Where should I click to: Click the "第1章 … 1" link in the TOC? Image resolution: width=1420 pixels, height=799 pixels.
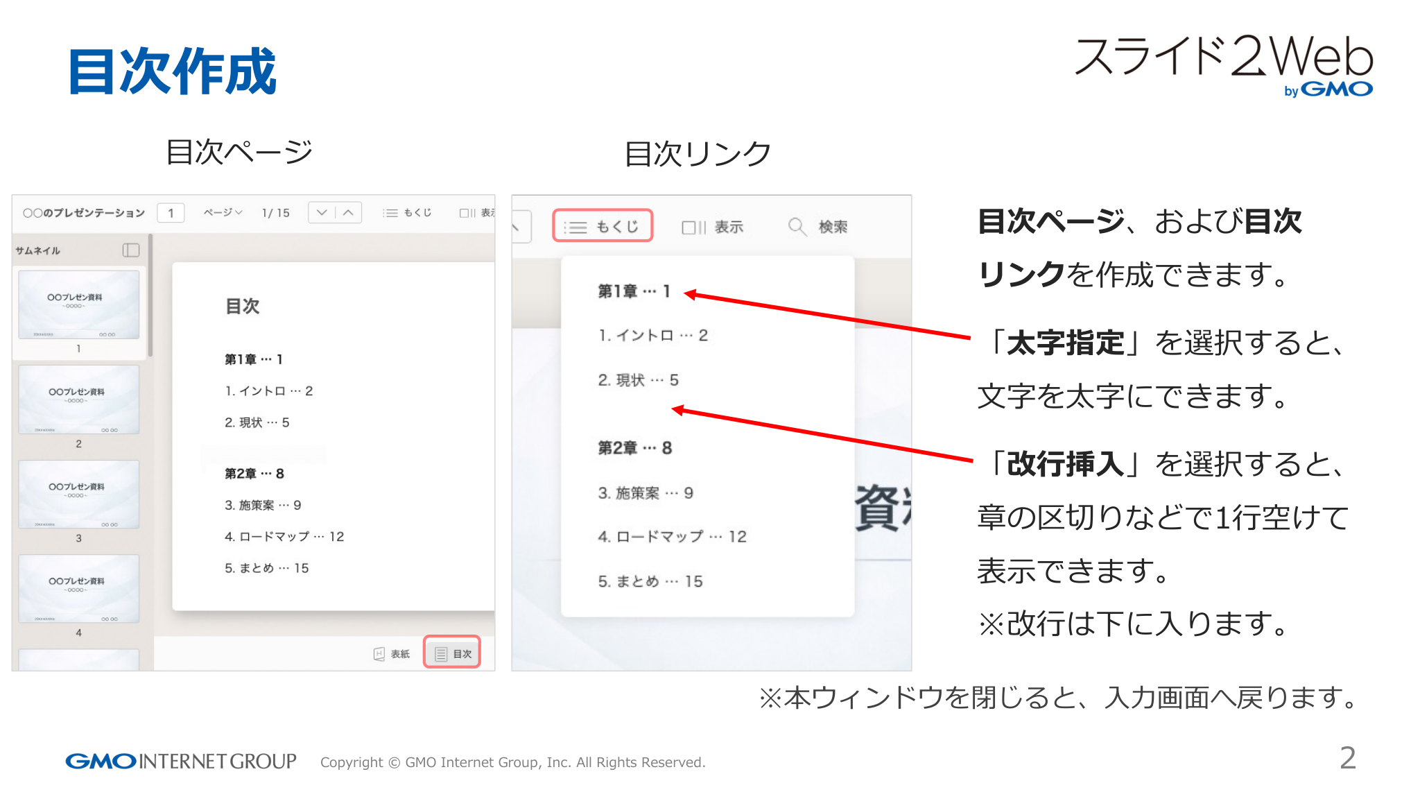632,291
